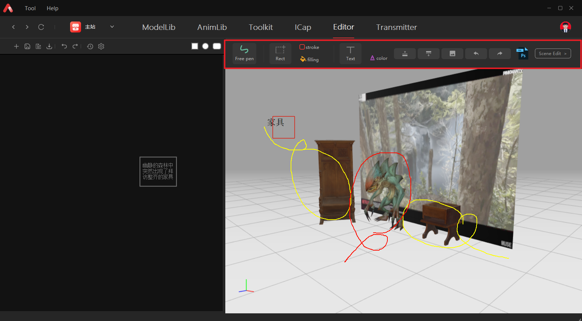Select the circle shape option

[x=206, y=46]
